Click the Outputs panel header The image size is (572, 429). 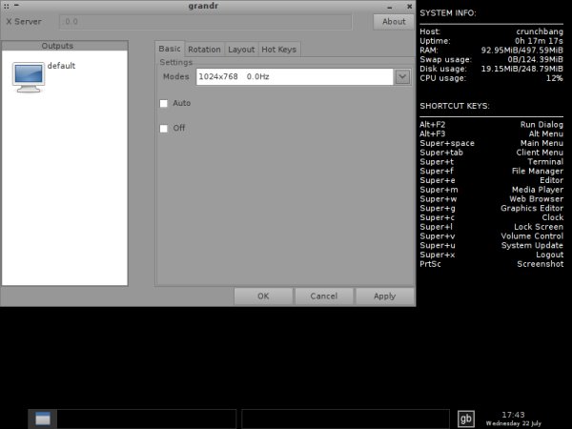coord(65,46)
